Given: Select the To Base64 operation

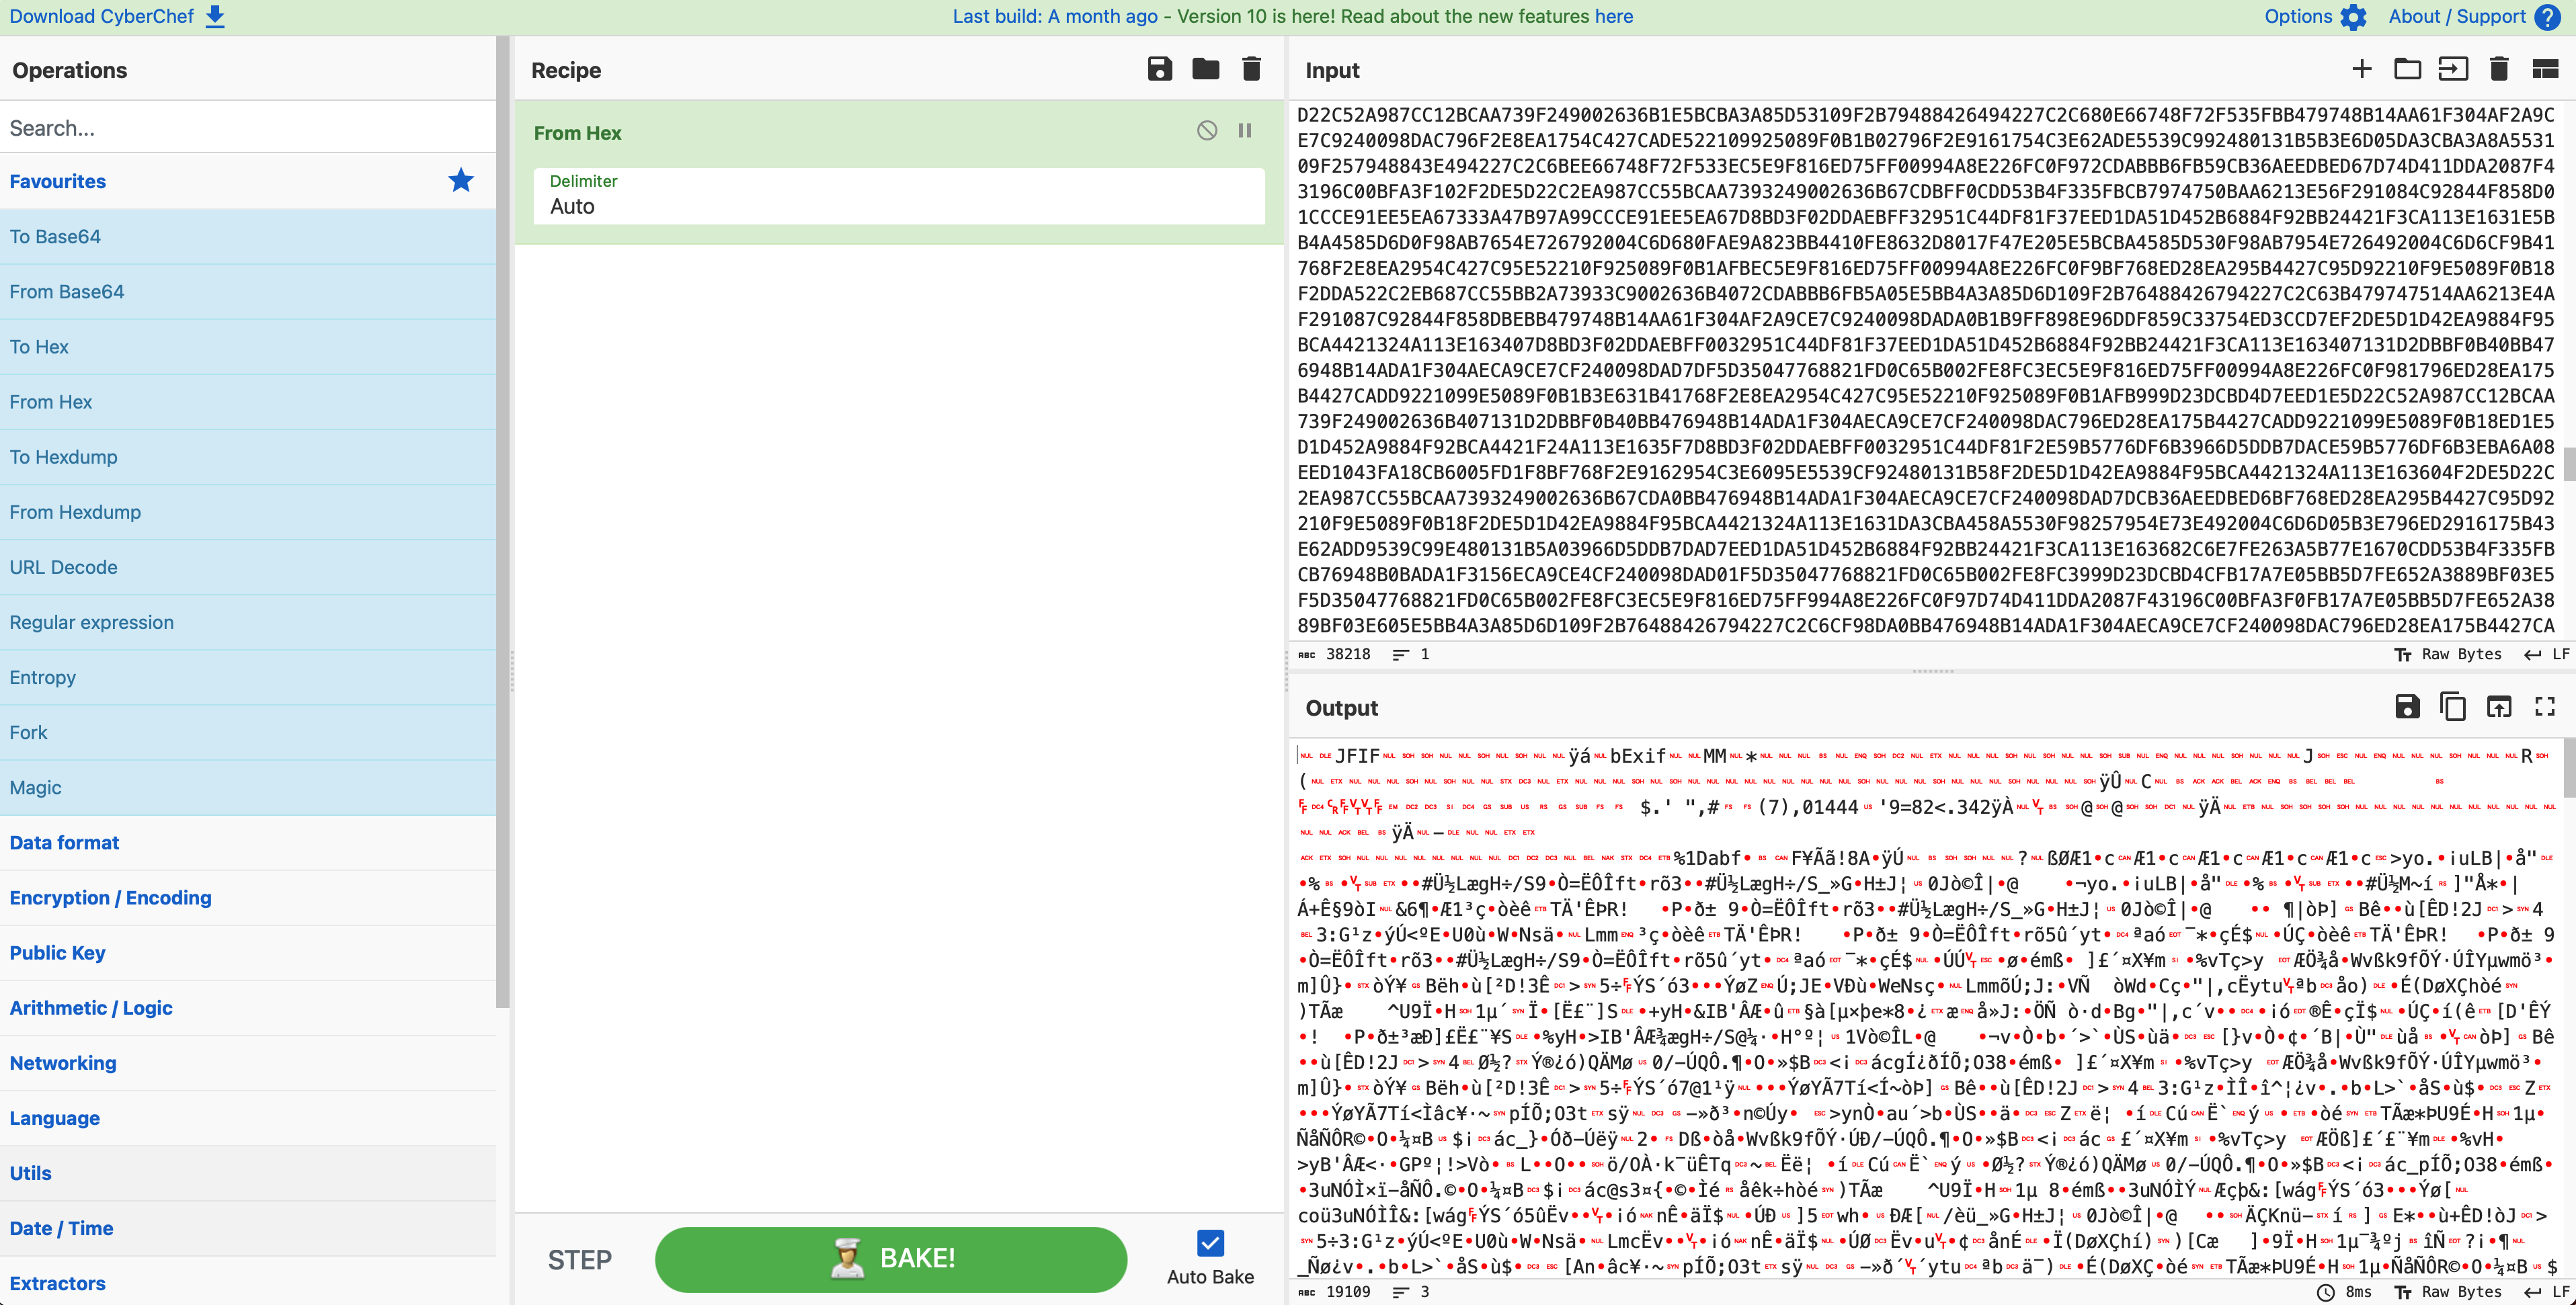Looking at the screenshot, I should 248,236.
